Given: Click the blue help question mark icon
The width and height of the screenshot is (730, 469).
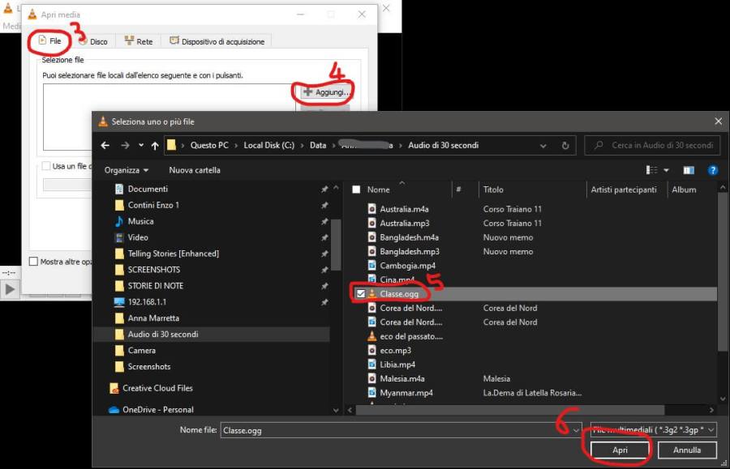Looking at the screenshot, I should [712, 170].
